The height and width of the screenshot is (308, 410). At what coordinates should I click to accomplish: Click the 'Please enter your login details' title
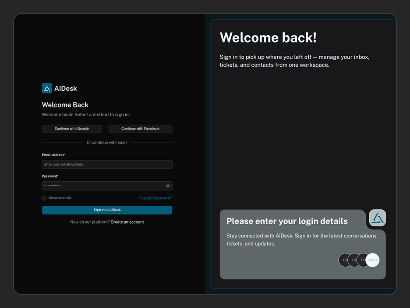[x=287, y=221]
